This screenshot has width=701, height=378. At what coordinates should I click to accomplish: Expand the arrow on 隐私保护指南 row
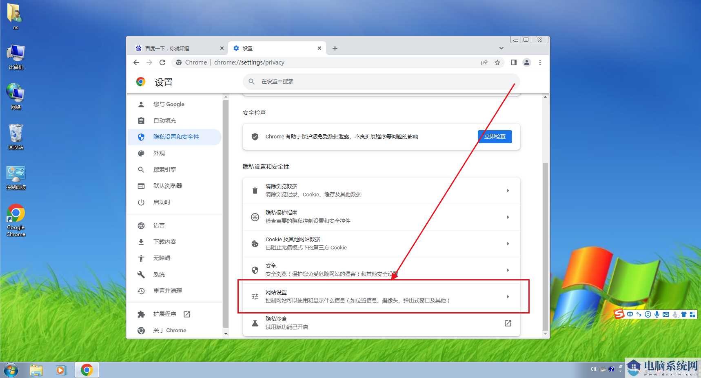(x=508, y=217)
